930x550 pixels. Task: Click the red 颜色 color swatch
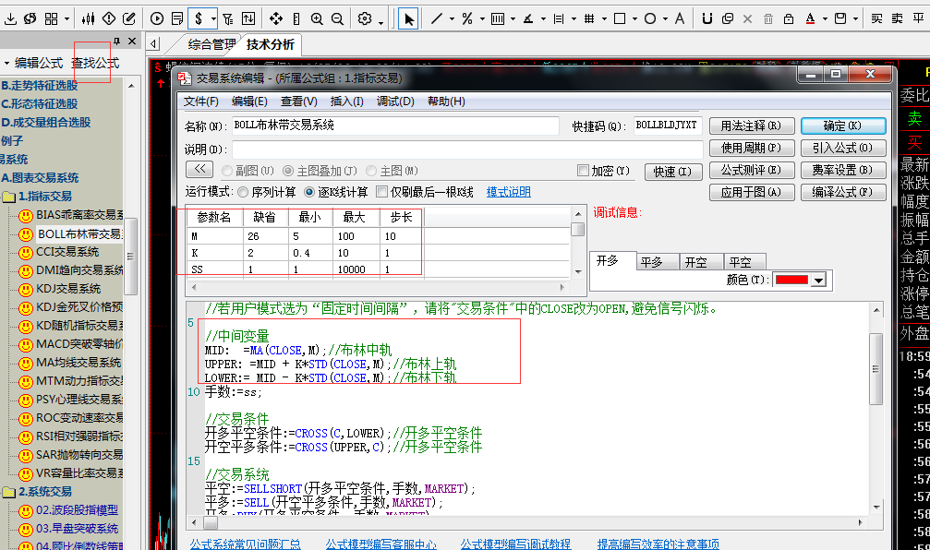pos(791,281)
